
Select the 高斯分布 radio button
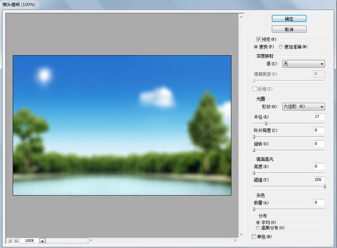click(x=258, y=228)
